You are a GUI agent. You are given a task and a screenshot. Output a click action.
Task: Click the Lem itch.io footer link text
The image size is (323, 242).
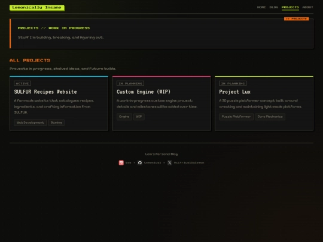pos(128,163)
